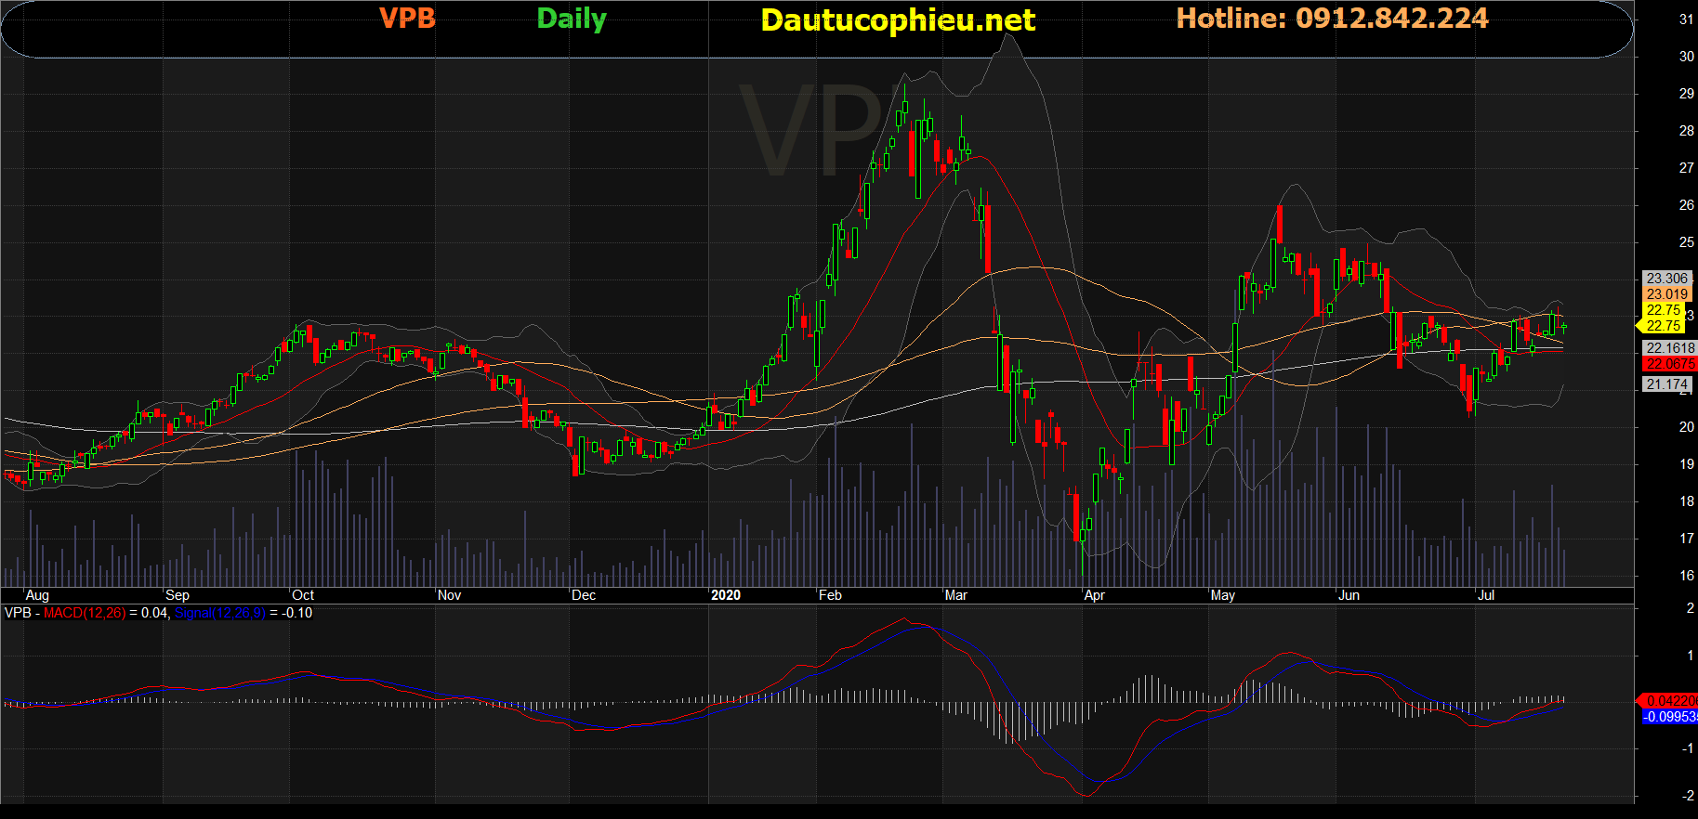Select the 21.174 price label
The width and height of the screenshot is (1698, 819).
coord(1665,384)
